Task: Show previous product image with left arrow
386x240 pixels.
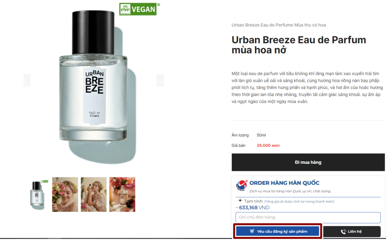Action: [x=27, y=81]
